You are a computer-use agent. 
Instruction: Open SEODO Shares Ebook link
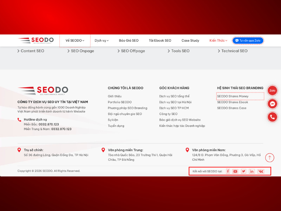click(x=233, y=102)
